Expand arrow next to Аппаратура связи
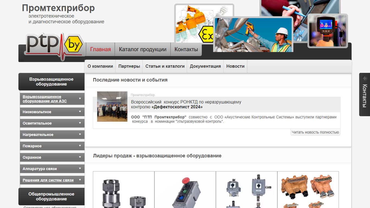 (80, 168)
